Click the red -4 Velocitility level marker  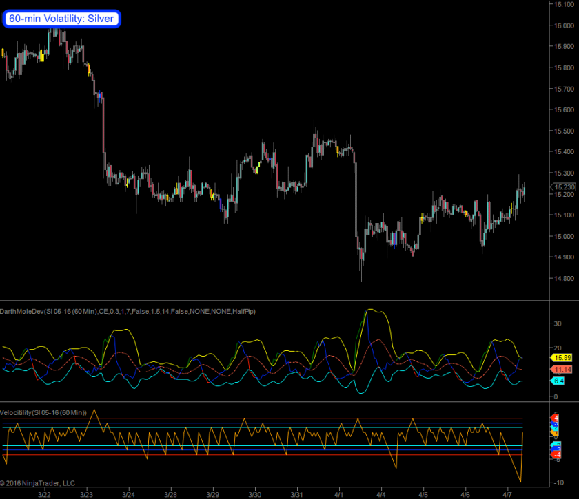coord(557,455)
